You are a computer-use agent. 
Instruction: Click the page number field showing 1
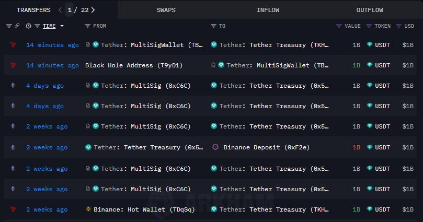70,10
